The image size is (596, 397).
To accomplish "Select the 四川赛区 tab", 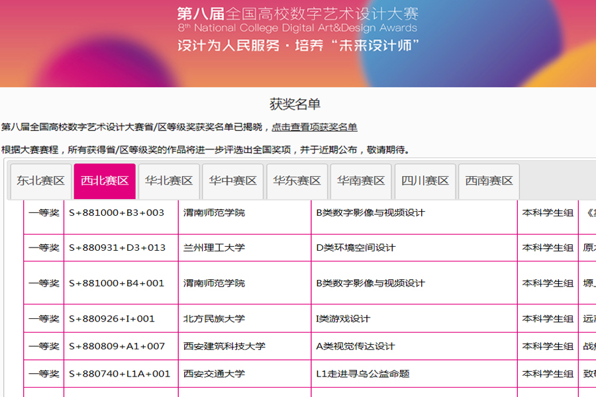I will coord(425,181).
